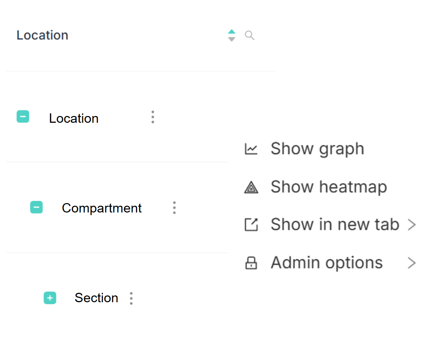Image resolution: width=446 pixels, height=342 pixels.
Task: Select the Compartment tree item label
Action: click(101, 208)
